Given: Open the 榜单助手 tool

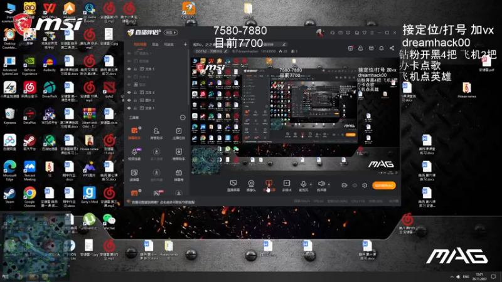Looking at the screenshot, I should click(179, 154).
